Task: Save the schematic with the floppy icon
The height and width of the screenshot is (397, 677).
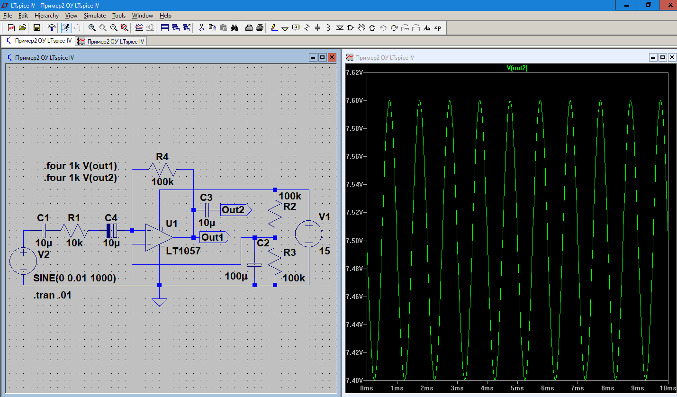Action: (x=37, y=28)
